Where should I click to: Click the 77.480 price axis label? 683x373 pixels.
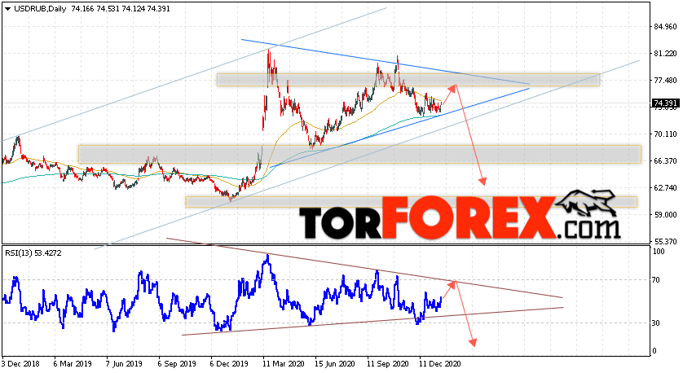666,81
